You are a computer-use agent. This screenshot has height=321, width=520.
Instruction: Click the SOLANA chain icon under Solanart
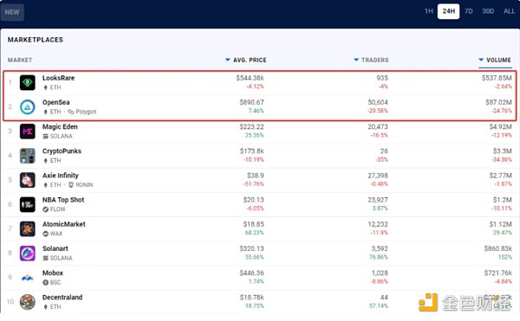[46, 258]
